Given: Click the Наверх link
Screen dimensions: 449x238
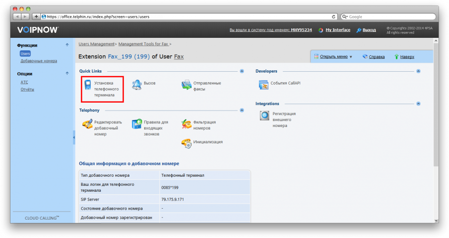Looking at the screenshot, I should pyautogui.click(x=407, y=57).
